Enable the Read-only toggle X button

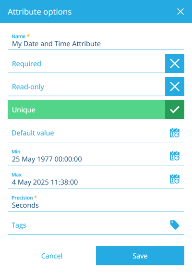click(x=175, y=87)
